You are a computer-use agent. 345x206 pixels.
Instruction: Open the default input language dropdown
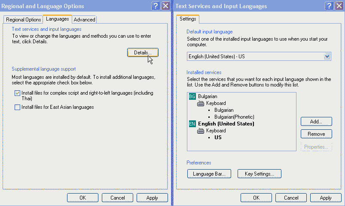[327, 56]
